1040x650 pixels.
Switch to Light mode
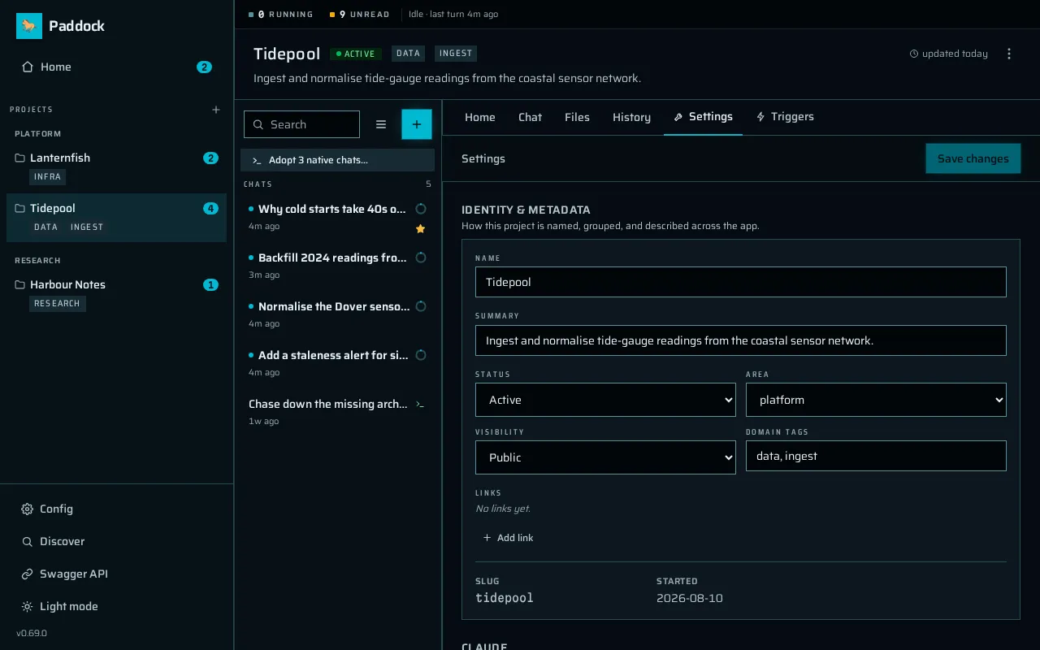[116, 606]
